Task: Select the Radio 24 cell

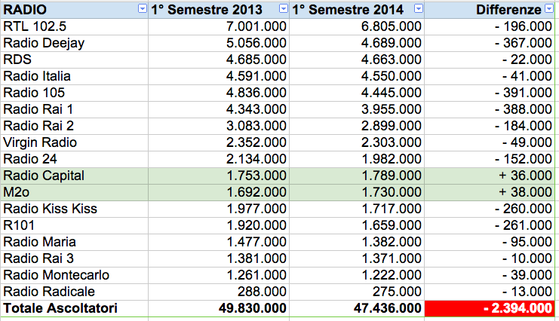Action: point(74,159)
